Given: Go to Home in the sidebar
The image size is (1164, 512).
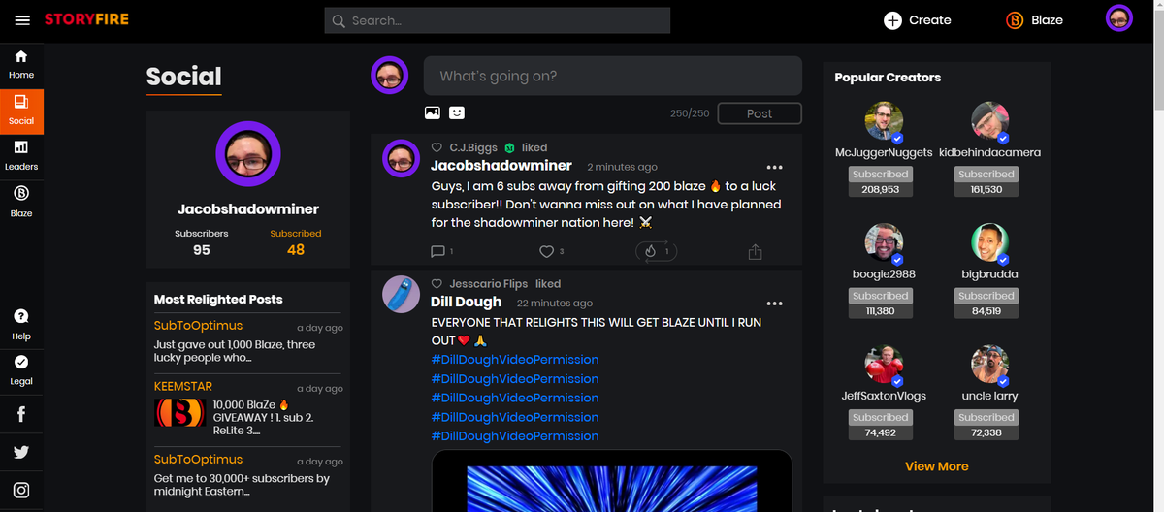Looking at the screenshot, I should click(x=21, y=64).
